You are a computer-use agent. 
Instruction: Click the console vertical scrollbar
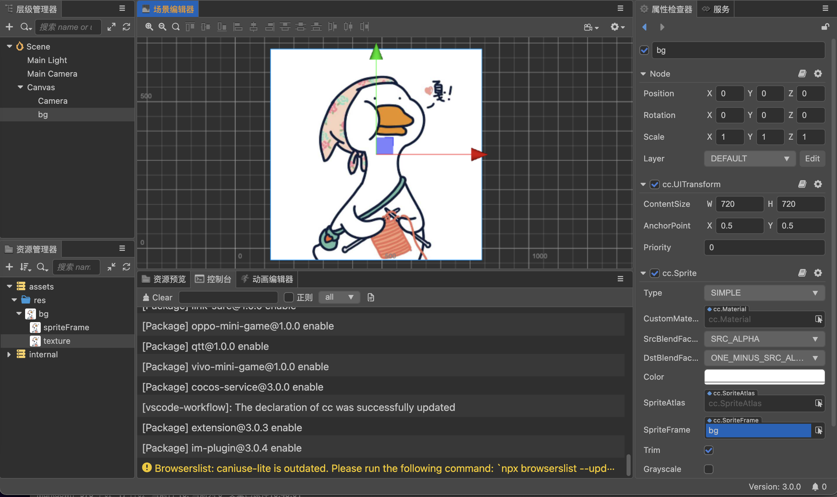(628, 465)
